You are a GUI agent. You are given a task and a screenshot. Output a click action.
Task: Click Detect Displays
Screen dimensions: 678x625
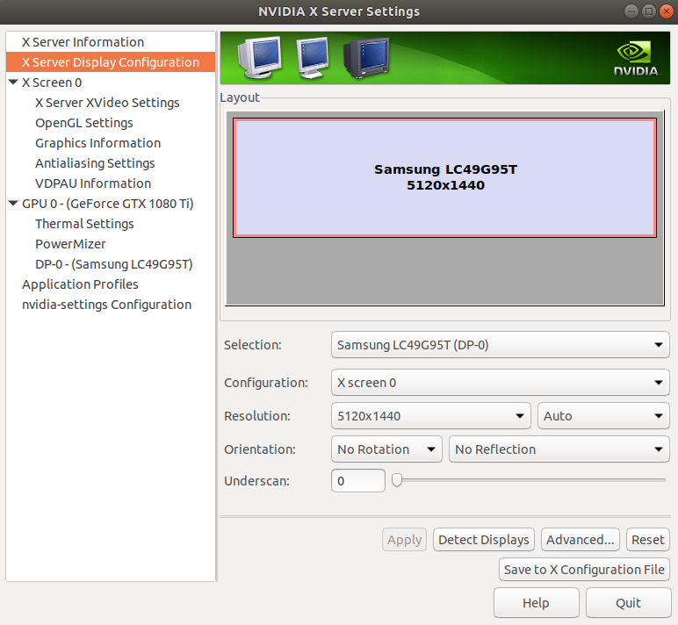click(x=483, y=540)
